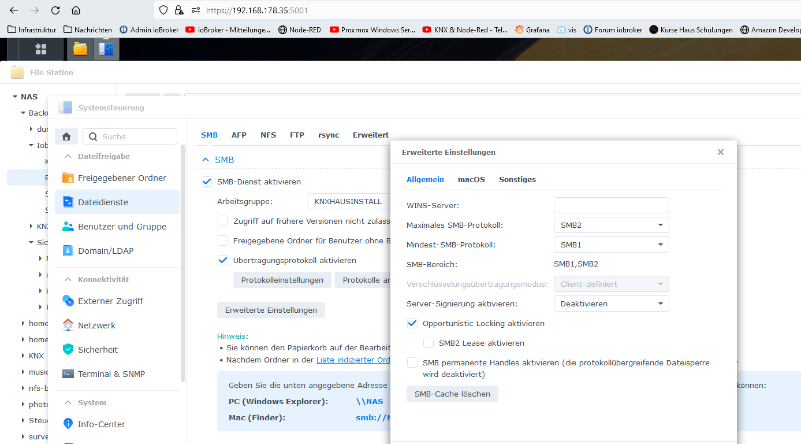The image size is (801, 444).
Task: Open the DSM main menu grid icon
Action: click(40, 49)
